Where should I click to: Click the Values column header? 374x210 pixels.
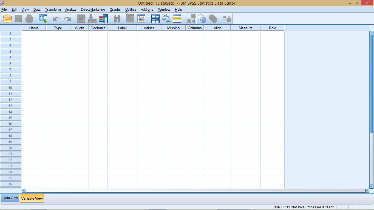click(x=149, y=28)
